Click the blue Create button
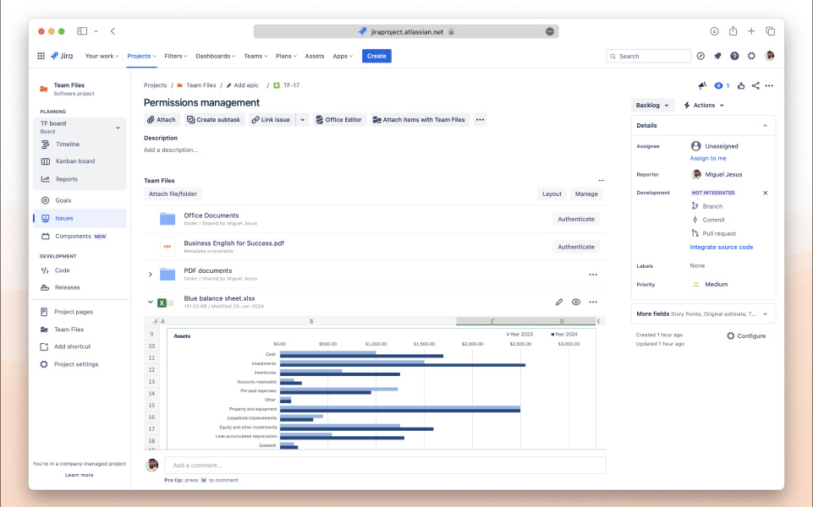Image resolution: width=813 pixels, height=507 pixels. coord(376,56)
